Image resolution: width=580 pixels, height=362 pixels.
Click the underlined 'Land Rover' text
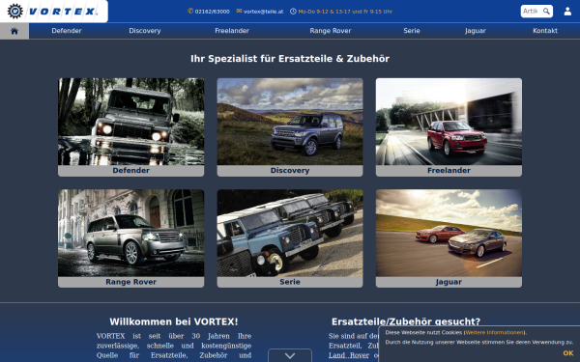(349, 355)
